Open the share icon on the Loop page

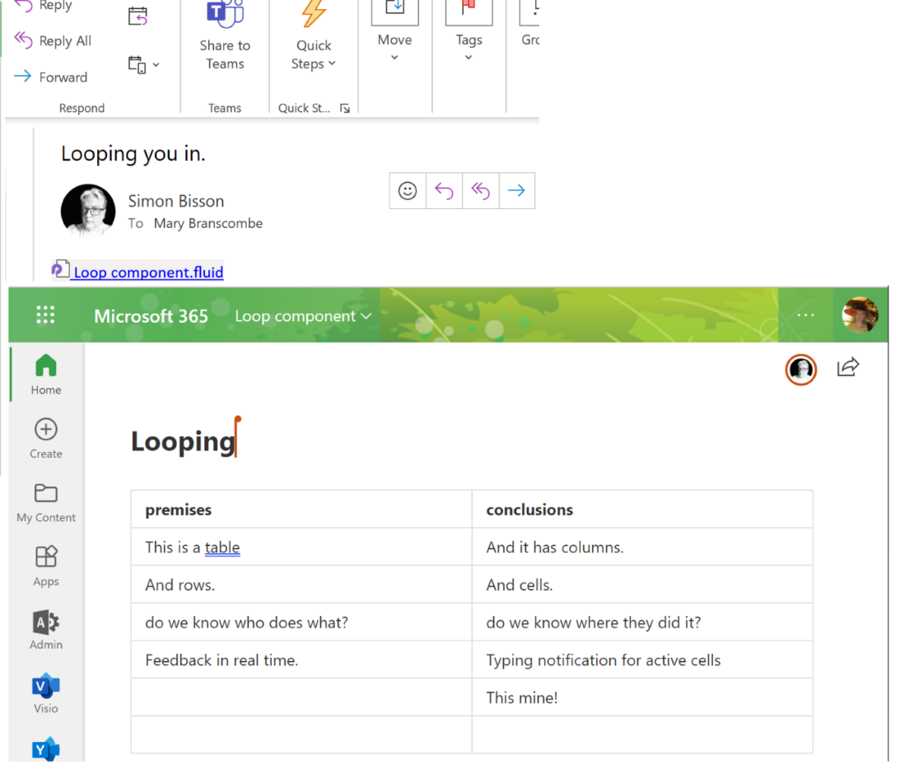pos(848,368)
